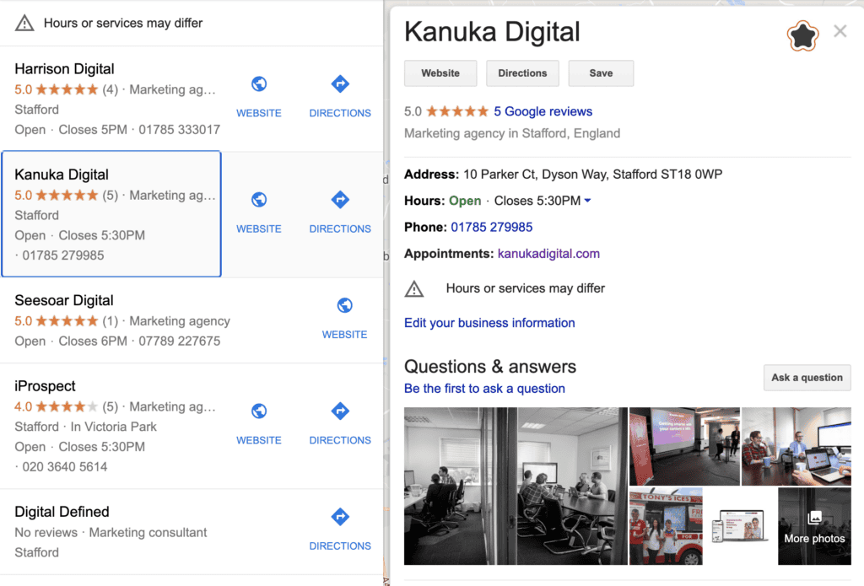Open Kanuka Digital website globe icon in list
The image size is (864, 586).
(x=259, y=199)
